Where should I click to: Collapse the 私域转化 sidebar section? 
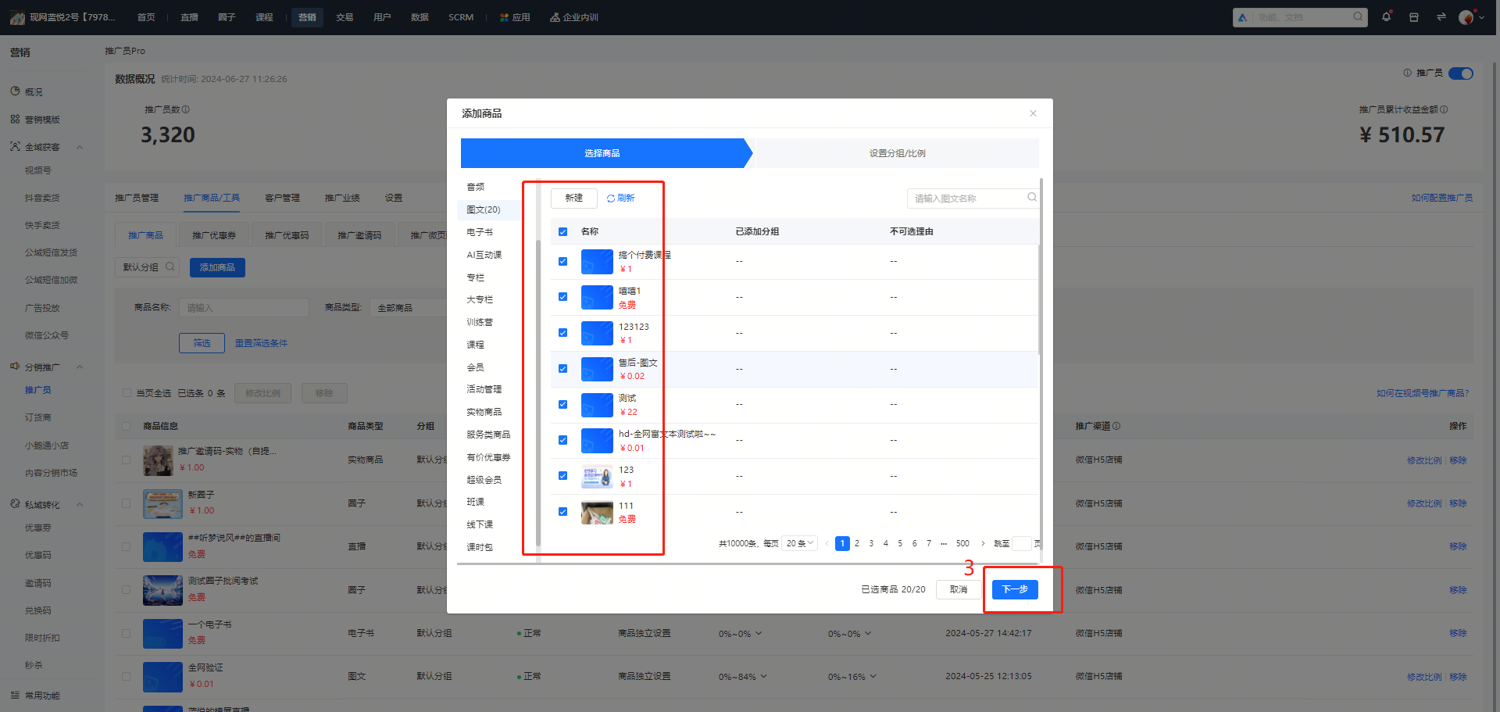(80, 505)
